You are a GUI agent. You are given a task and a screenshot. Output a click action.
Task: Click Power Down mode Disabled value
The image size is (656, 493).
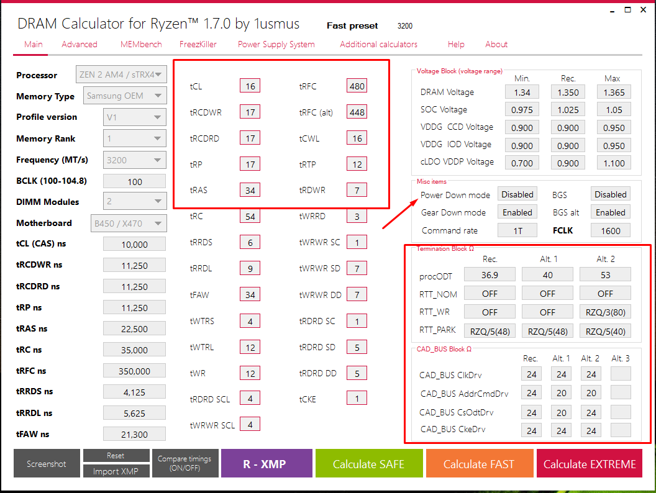[517, 194]
